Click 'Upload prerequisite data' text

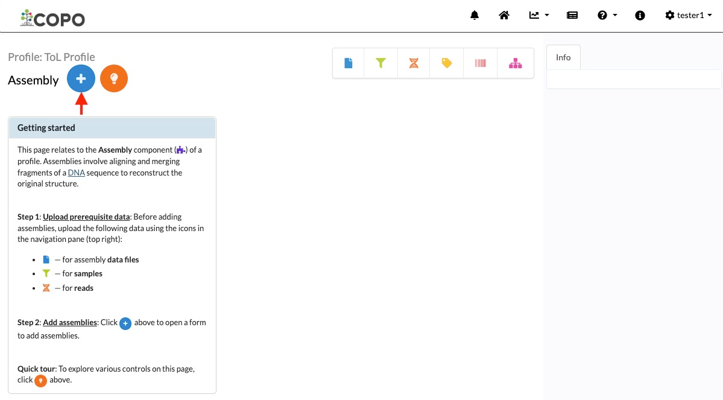(x=86, y=217)
